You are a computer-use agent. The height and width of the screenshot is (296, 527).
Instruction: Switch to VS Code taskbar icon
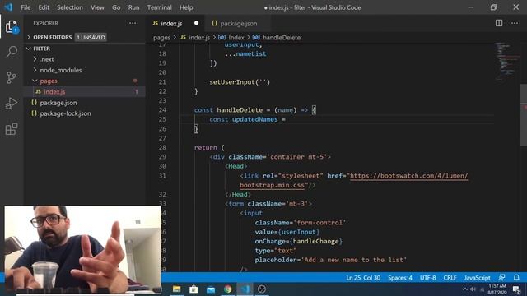245,289
